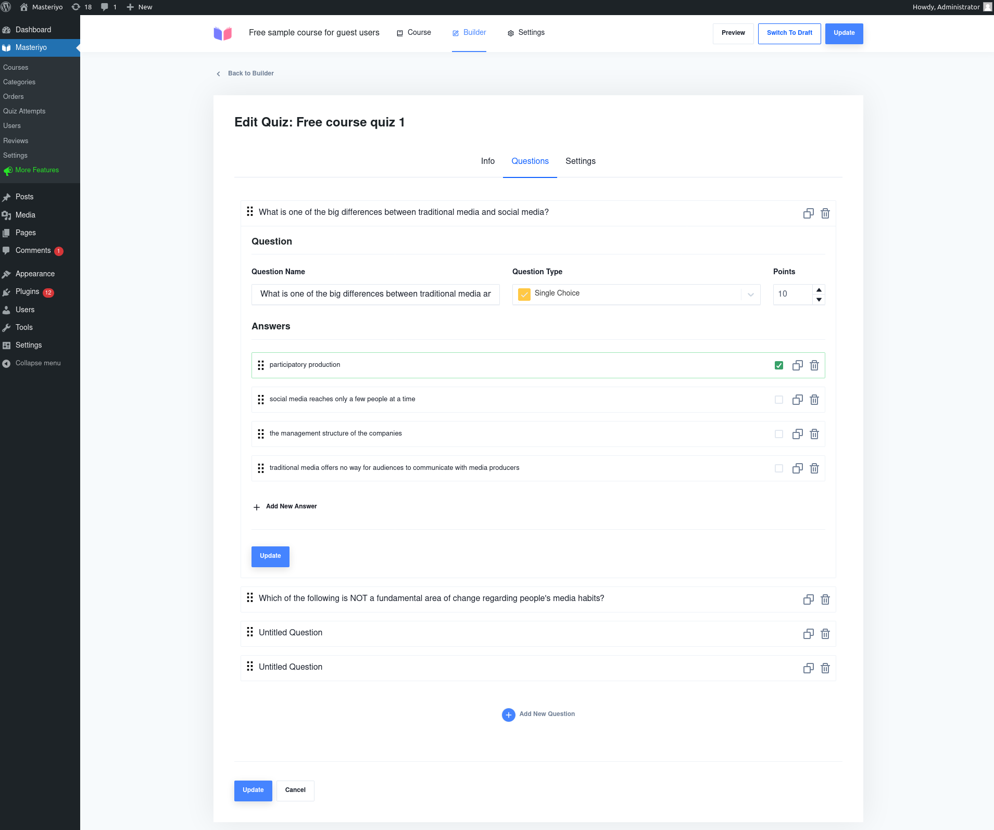Viewport: 994px width, 830px height.
Task: Click the drag handle of first question header
Action: click(250, 211)
